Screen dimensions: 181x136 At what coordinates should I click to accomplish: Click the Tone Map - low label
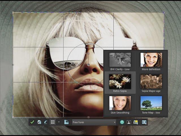[x=151, y=112]
